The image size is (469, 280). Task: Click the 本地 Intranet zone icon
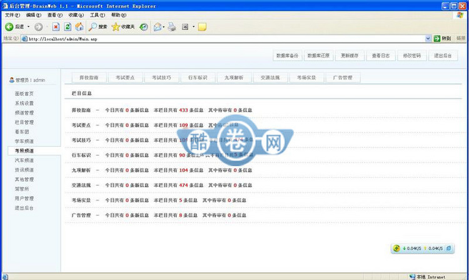[x=413, y=277]
